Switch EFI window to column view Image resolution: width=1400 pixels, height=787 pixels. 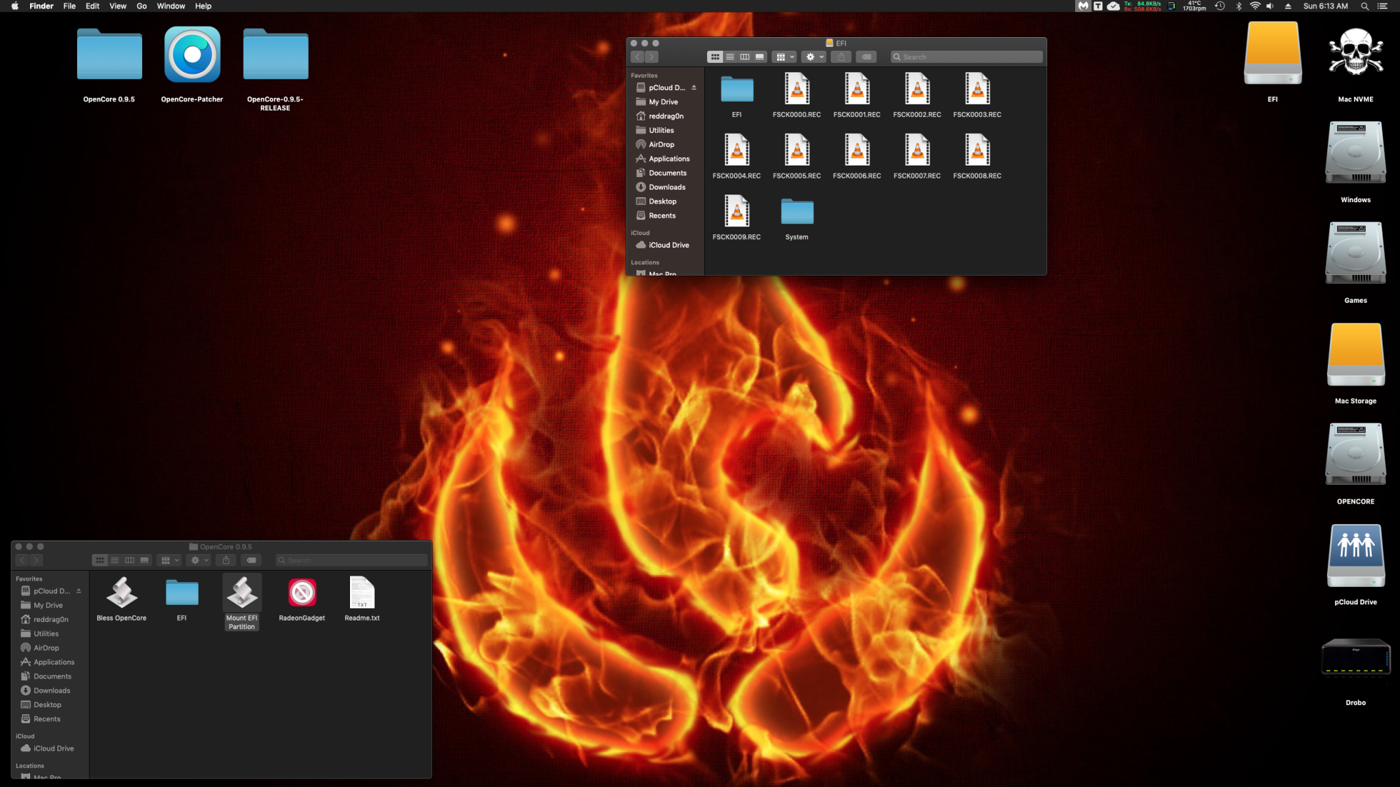coord(745,57)
